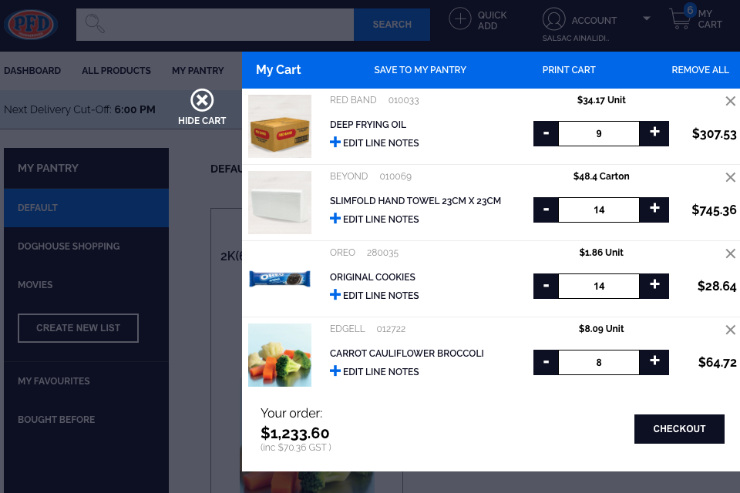740x493 pixels.
Task: Click the My Pantry sidebar heading
Action: tap(48, 168)
